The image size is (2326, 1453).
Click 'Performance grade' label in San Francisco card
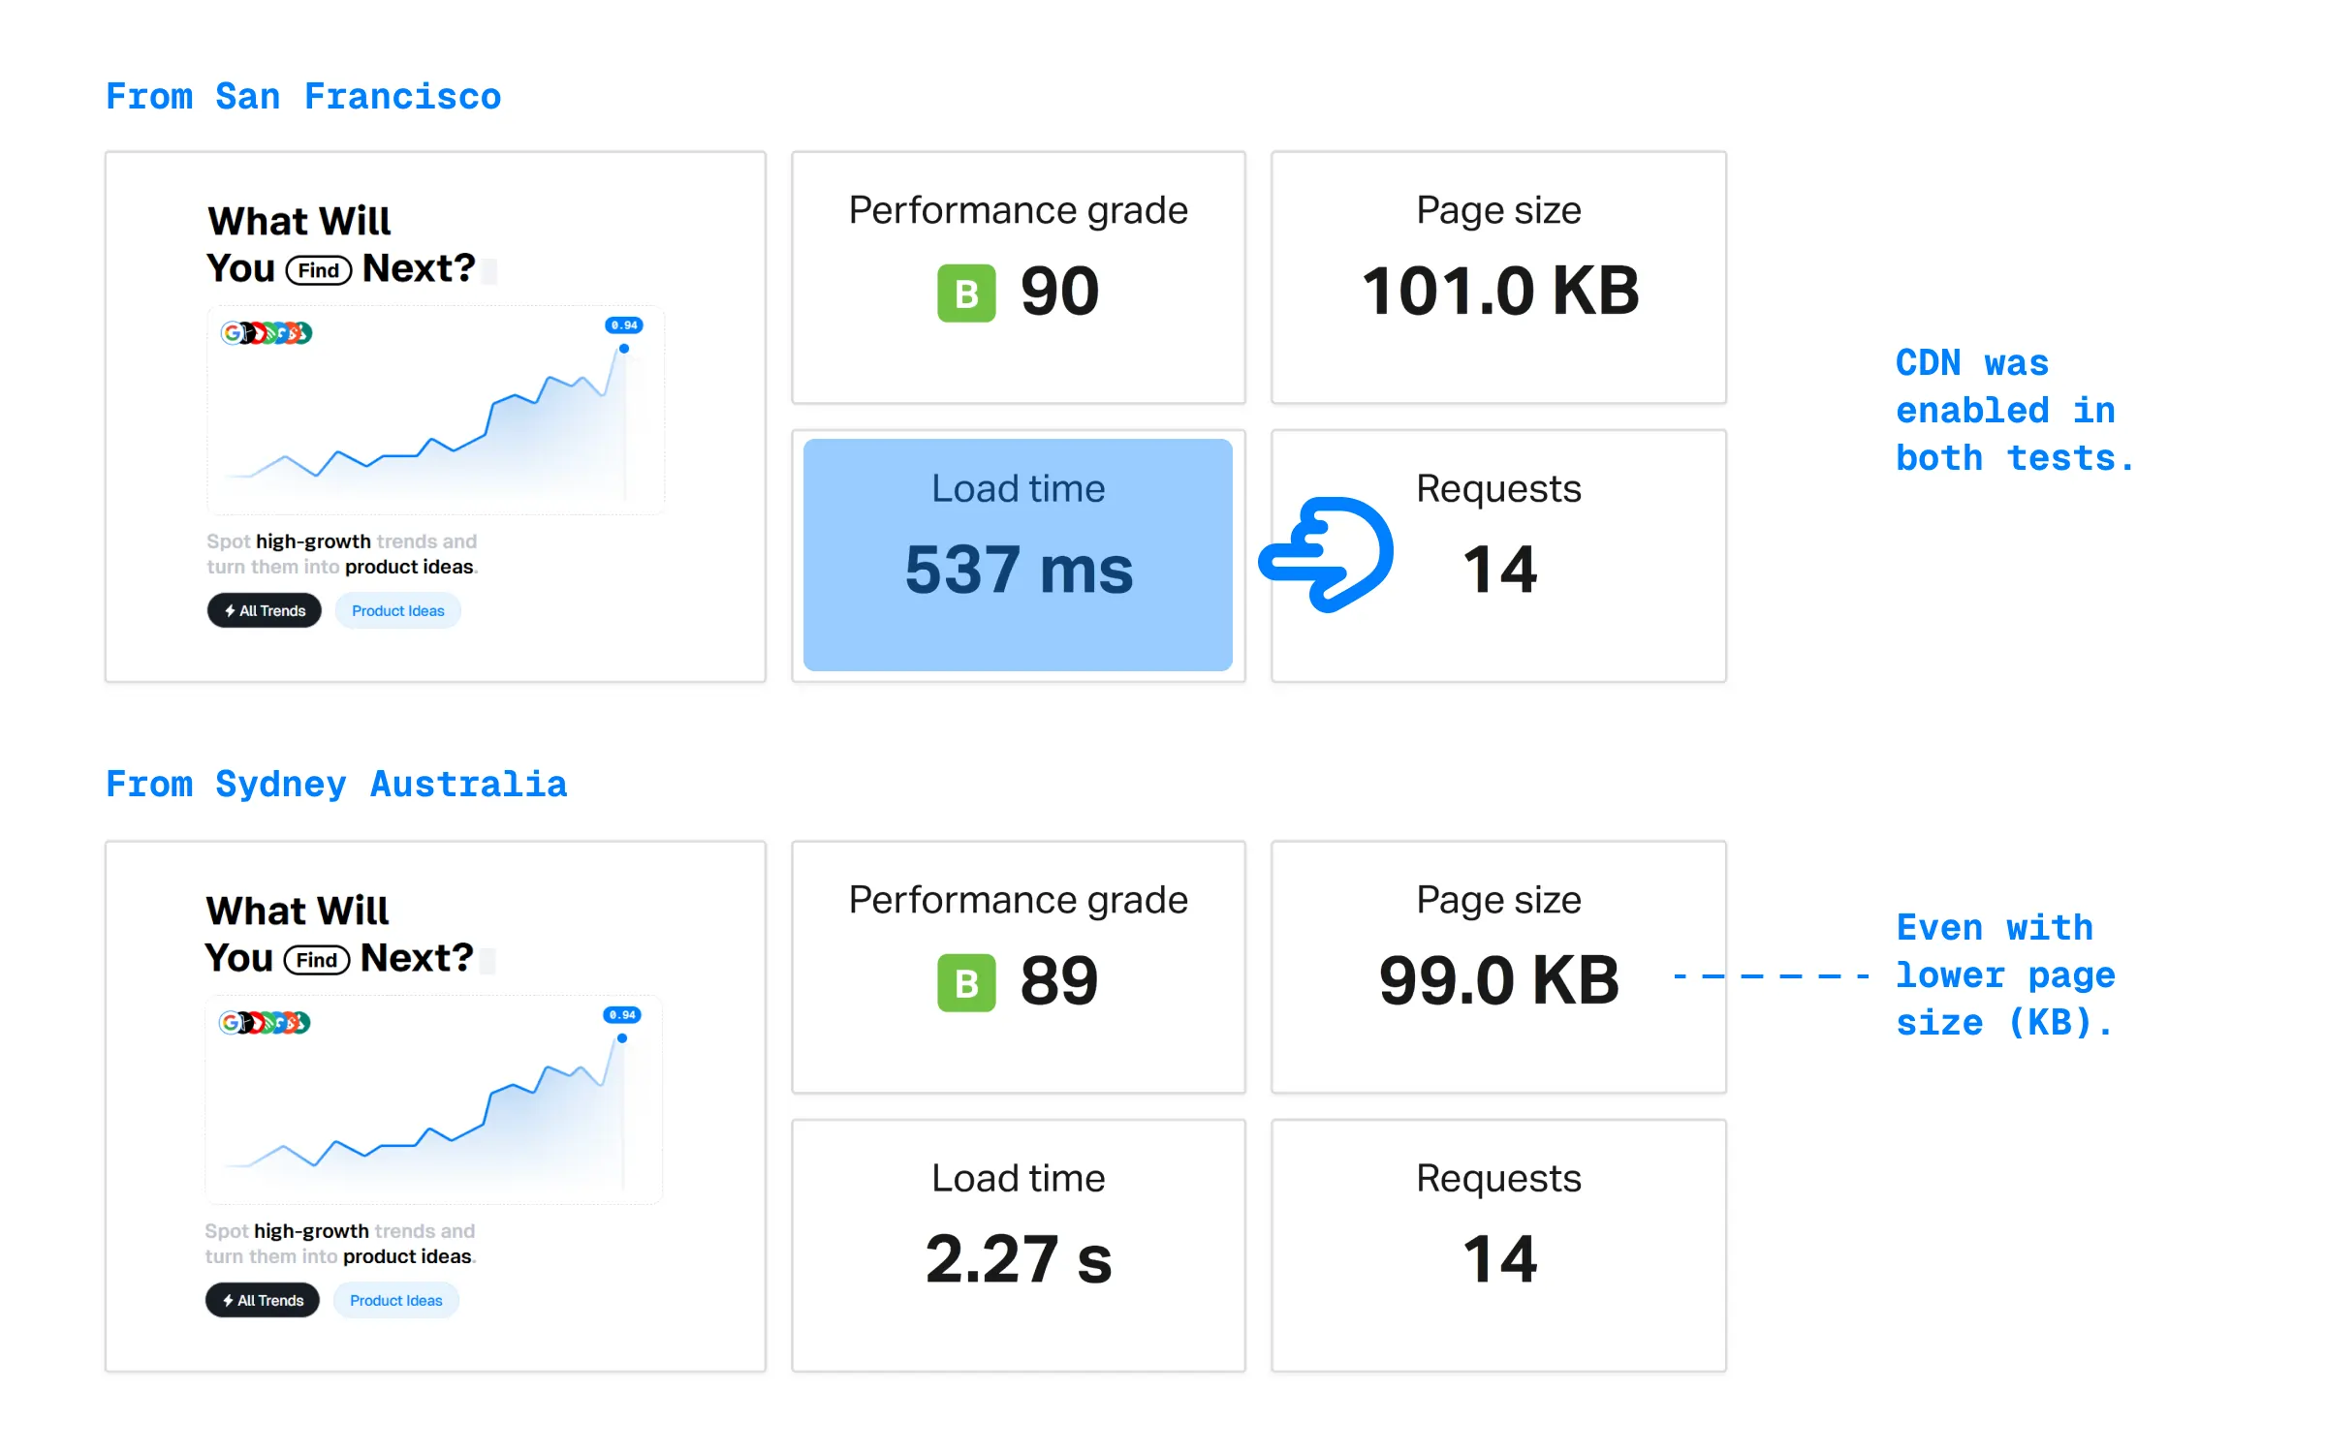1019,210
